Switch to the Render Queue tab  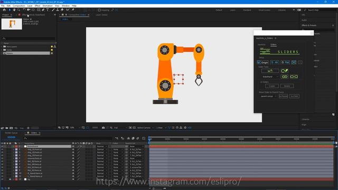(11, 133)
